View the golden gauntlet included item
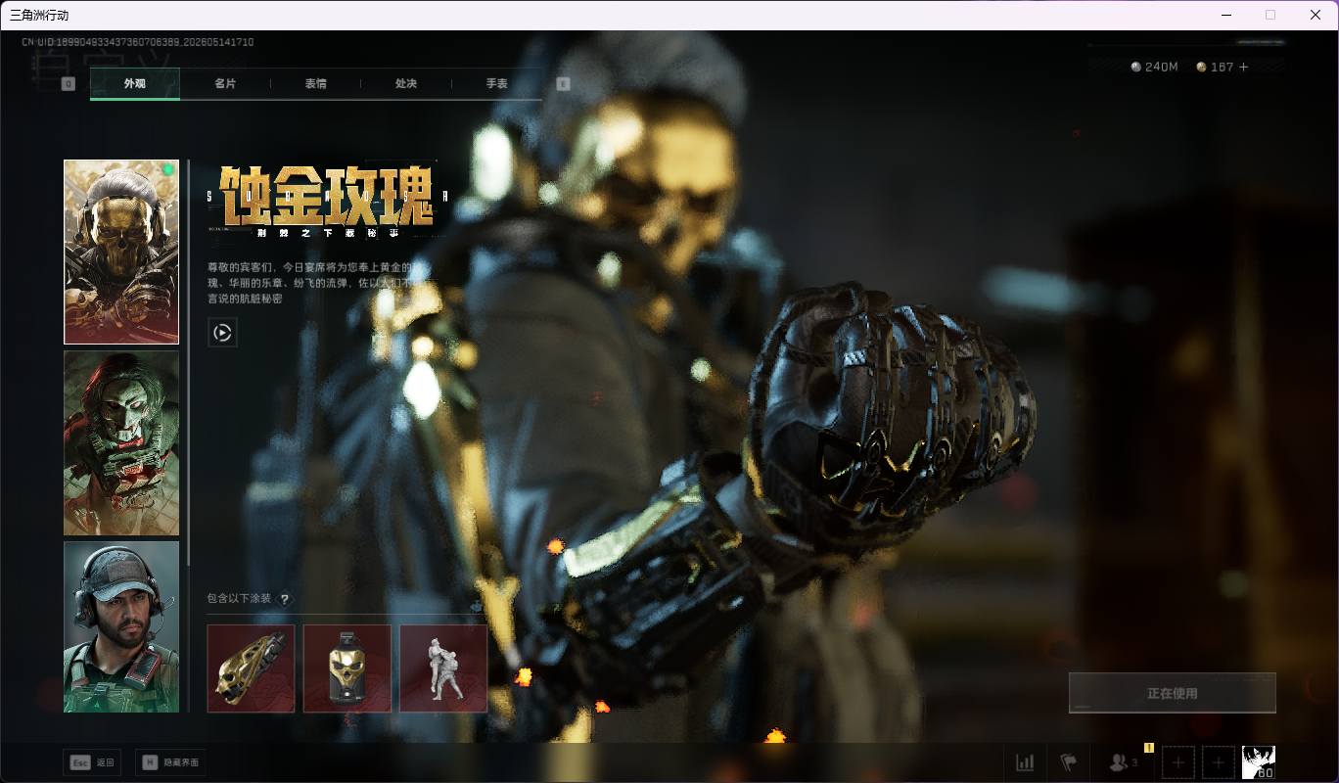Image resolution: width=1339 pixels, height=783 pixels. point(251,668)
